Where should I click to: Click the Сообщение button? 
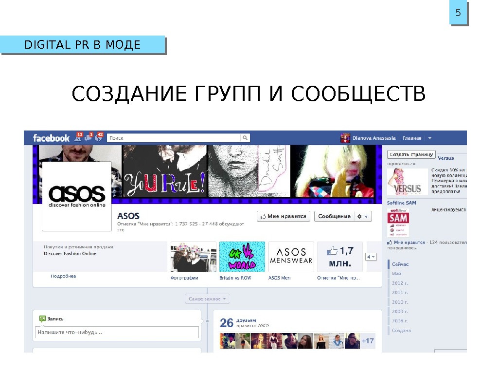click(x=334, y=216)
